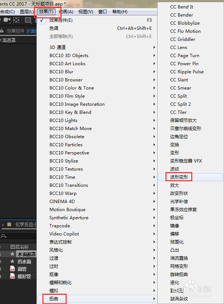This screenshot has height=304, width=224.
Task: Select the 滴管 layer name
Action: (22, 269)
